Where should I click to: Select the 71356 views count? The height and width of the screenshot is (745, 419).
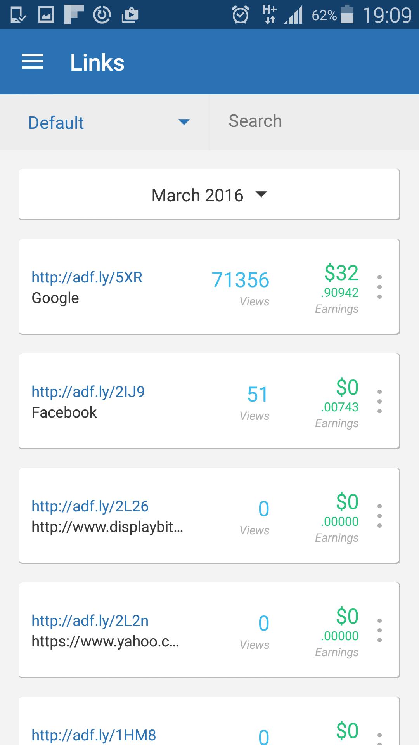(x=241, y=280)
